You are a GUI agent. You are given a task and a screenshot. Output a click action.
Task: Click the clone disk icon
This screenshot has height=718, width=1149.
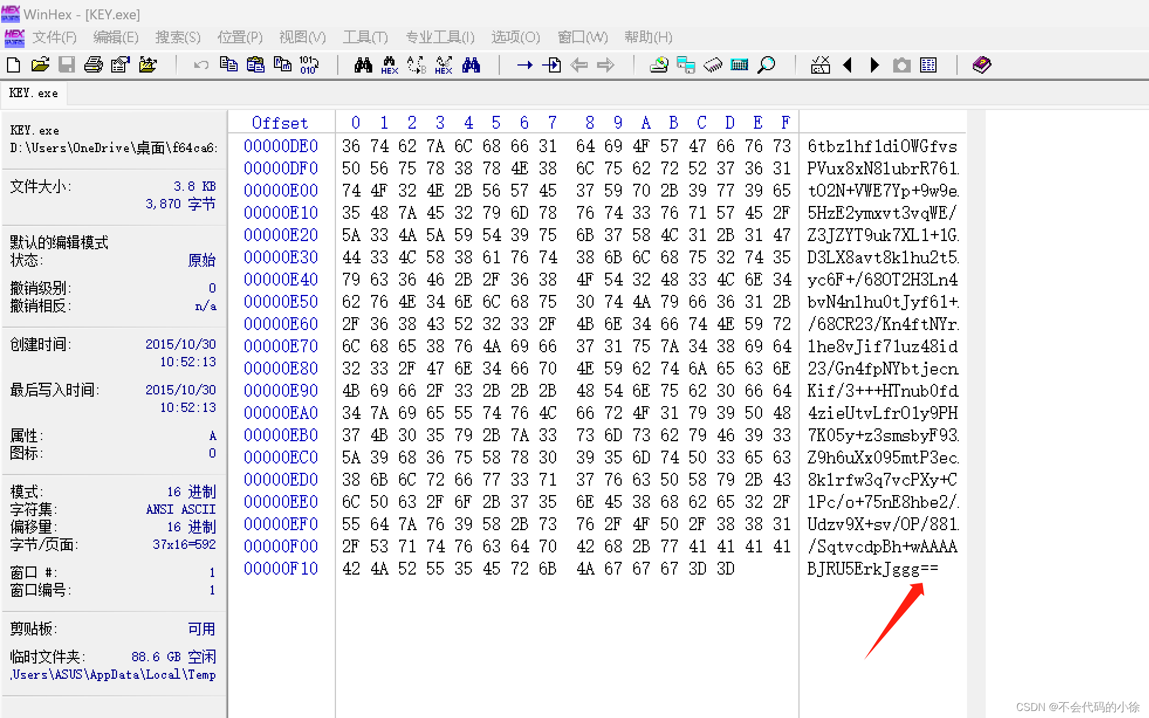(686, 65)
